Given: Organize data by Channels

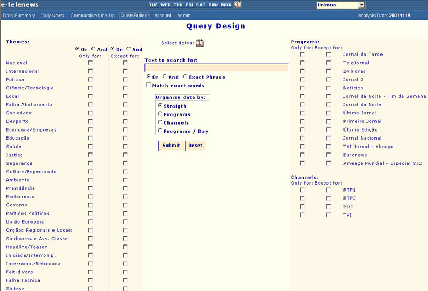Looking at the screenshot, I should click(160, 122).
